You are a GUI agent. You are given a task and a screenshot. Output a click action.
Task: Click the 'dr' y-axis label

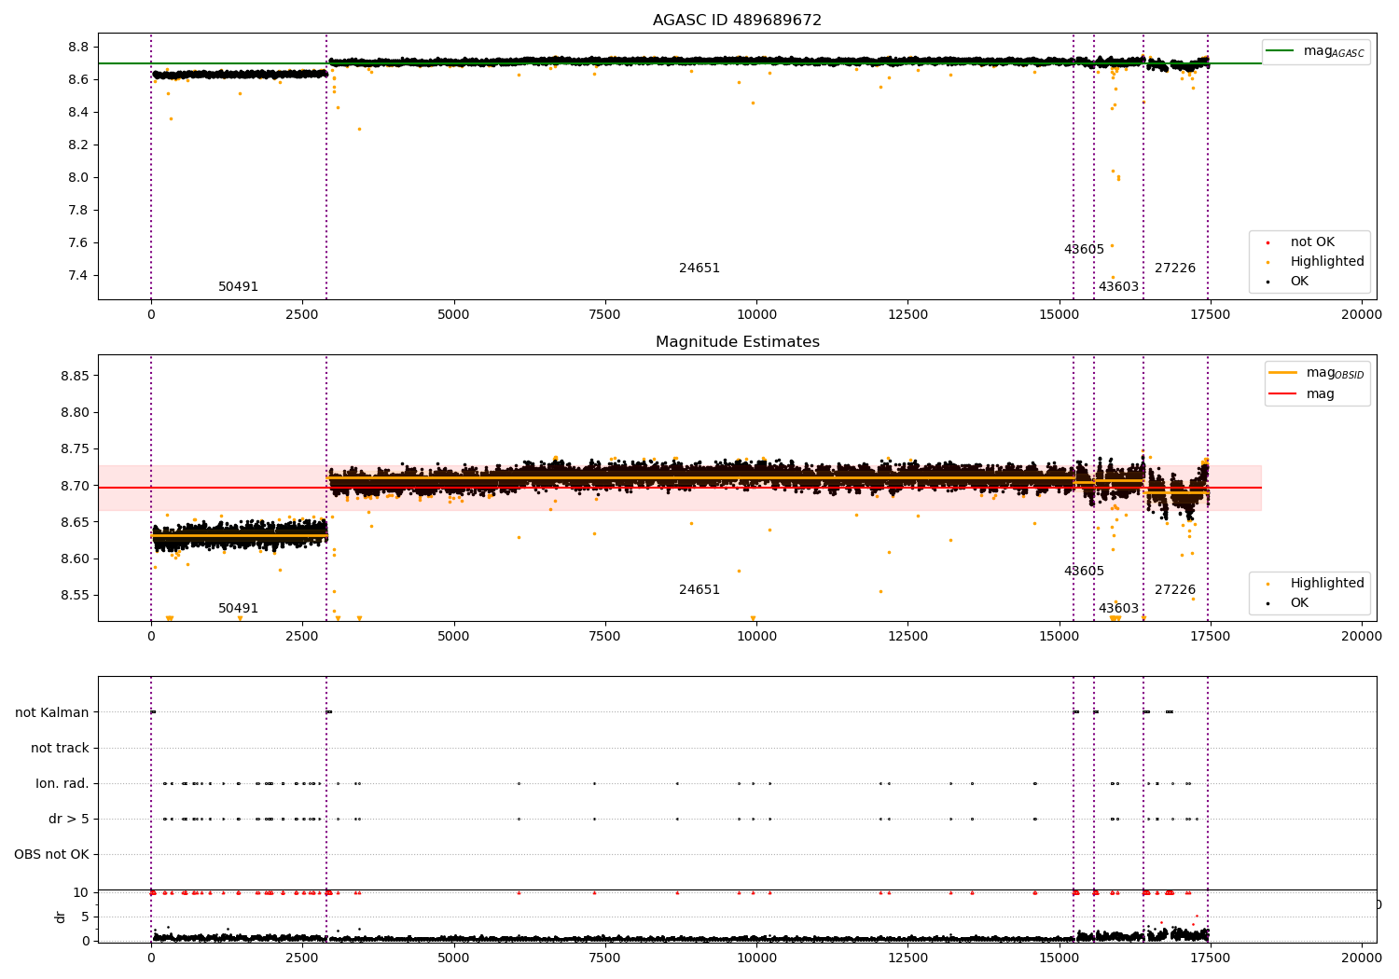coord(60,917)
